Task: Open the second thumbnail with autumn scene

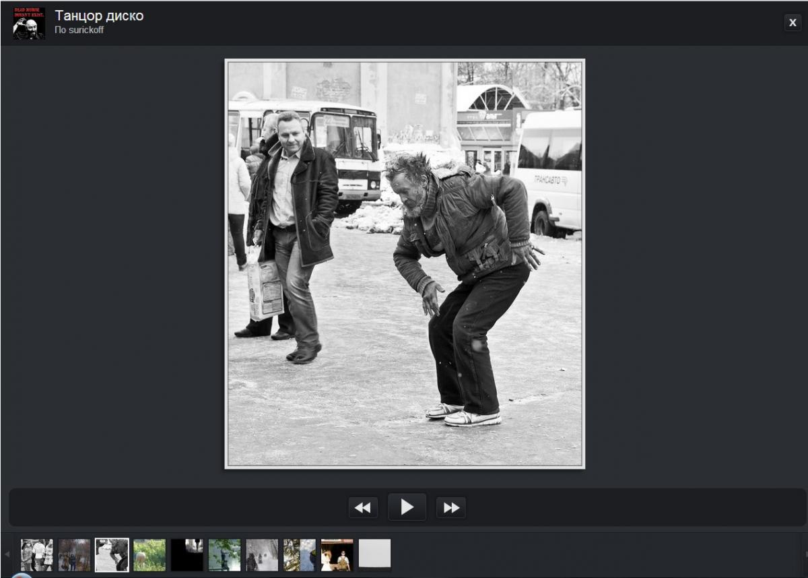Action: tap(74, 555)
